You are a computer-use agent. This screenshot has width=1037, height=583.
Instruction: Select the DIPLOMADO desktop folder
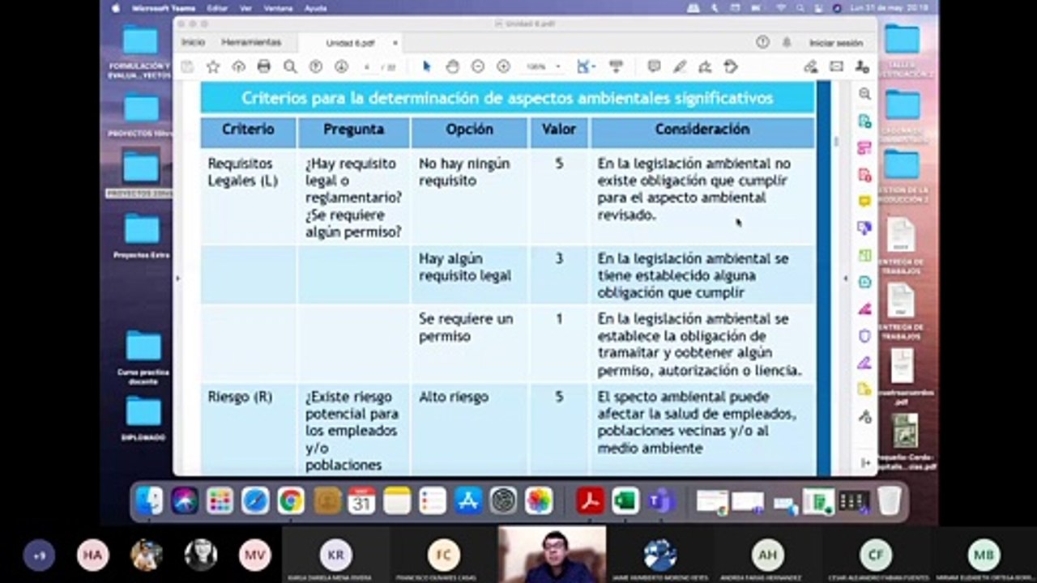[x=143, y=417]
